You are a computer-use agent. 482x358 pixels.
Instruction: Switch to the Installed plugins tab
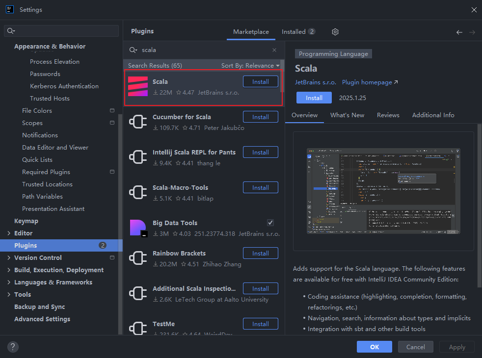point(298,32)
